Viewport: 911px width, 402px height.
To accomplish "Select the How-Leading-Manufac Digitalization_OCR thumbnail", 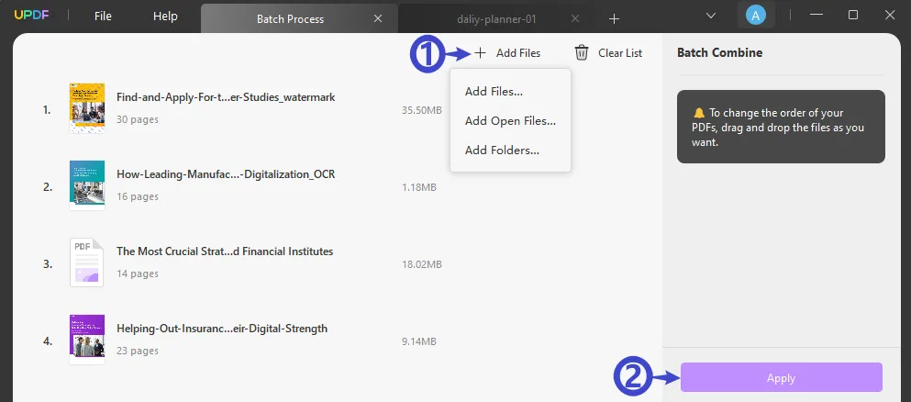I will 86,184.
